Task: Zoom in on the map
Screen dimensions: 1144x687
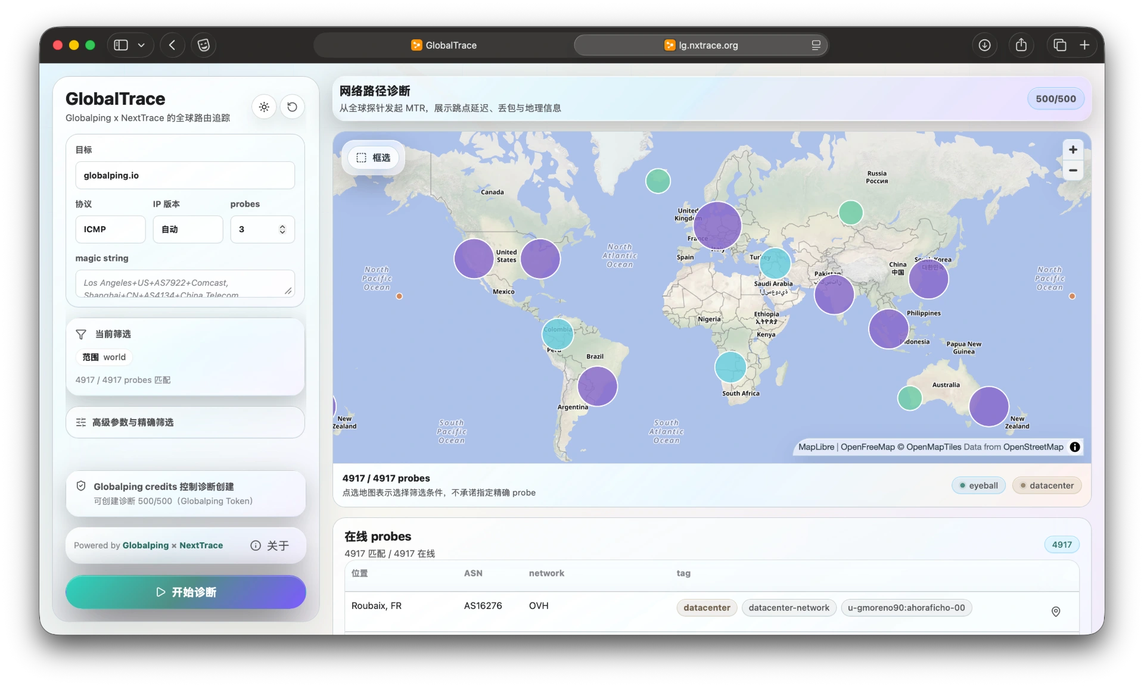Action: click(x=1072, y=150)
